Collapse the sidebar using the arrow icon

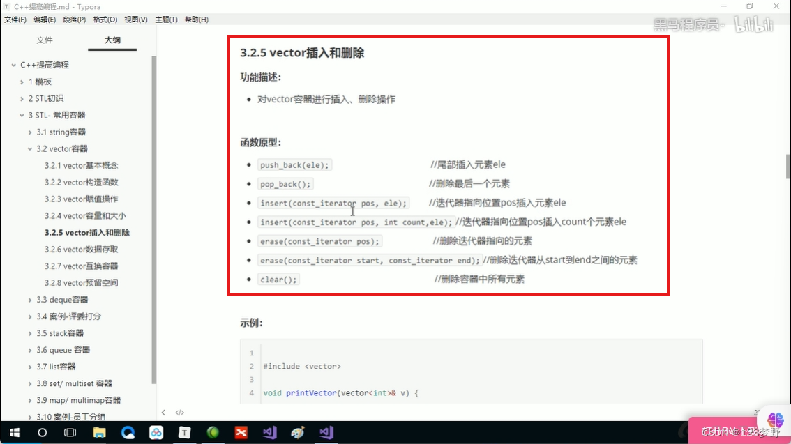click(x=165, y=412)
